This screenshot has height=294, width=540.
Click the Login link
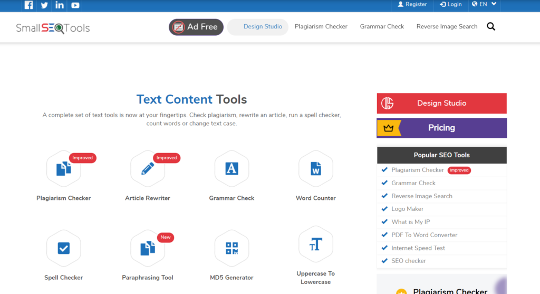point(451,4)
